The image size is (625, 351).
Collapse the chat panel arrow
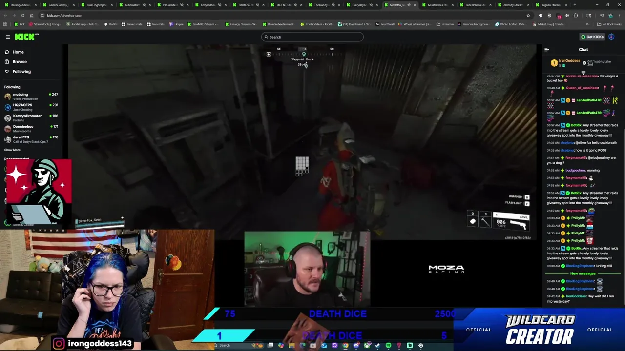tap(546, 49)
